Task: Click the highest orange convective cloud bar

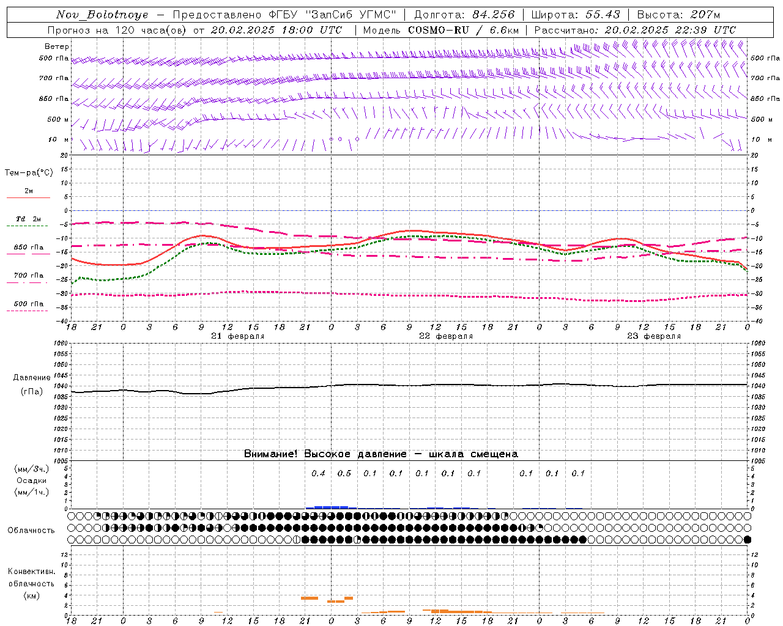Action: [310, 598]
